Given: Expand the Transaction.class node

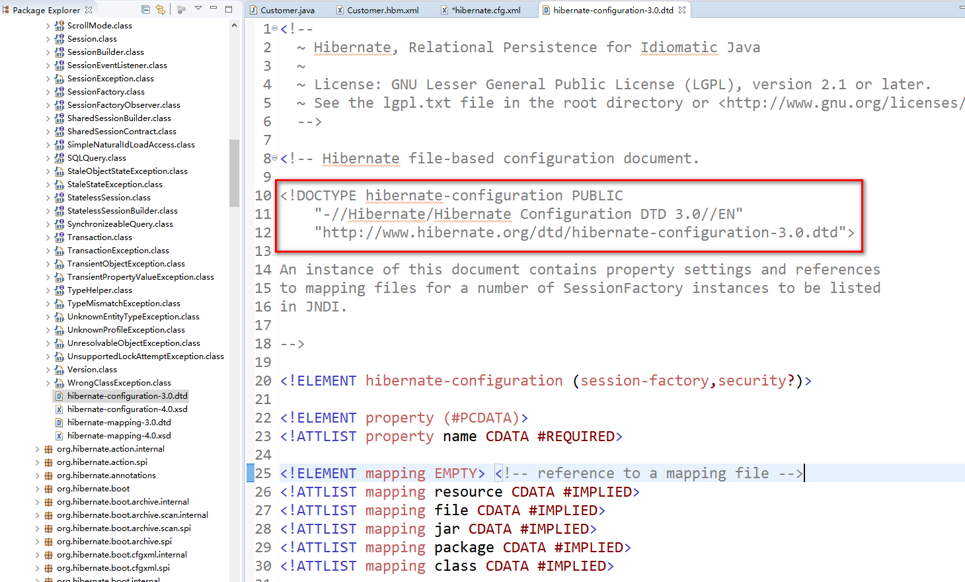Looking at the screenshot, I should (48, 237).
